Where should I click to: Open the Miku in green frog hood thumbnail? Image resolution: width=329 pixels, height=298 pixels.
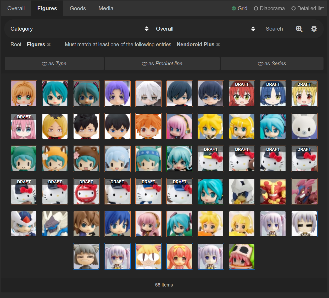tap(24, 159)
